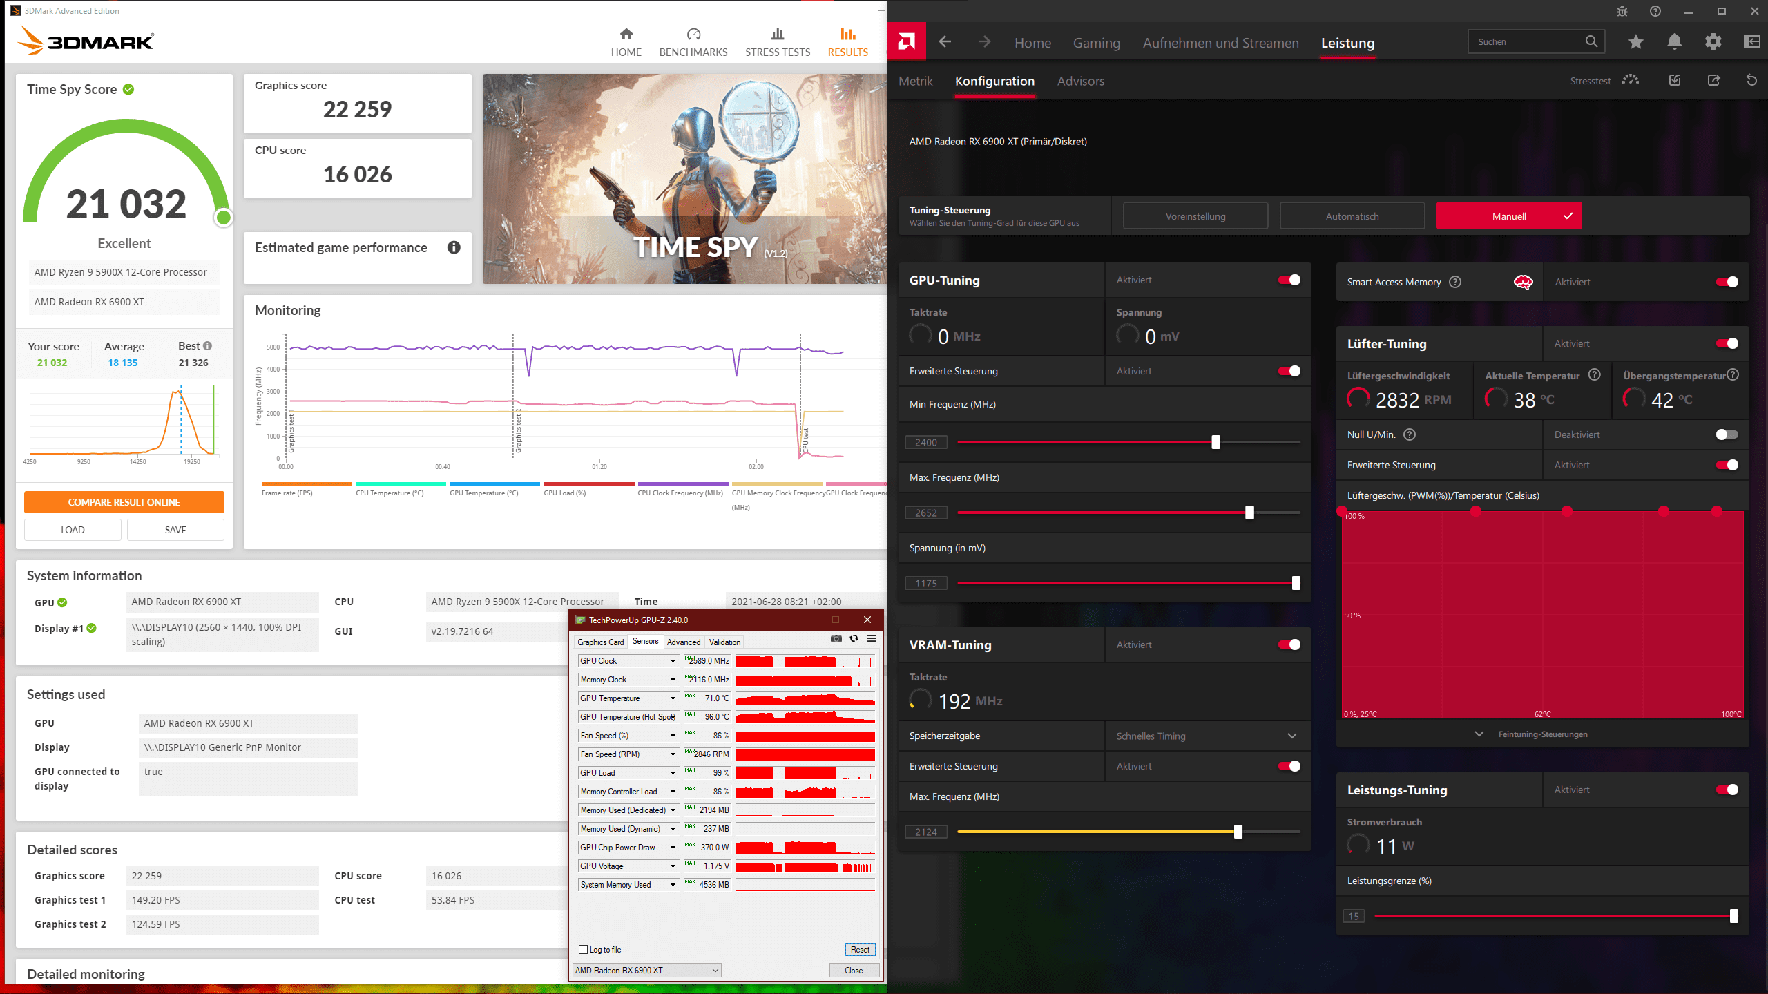Click COMPARE RESULT ONLINE button
Viewport: 1768px width, 994px height.
click(124, 502)
